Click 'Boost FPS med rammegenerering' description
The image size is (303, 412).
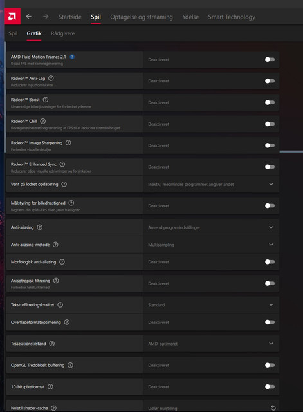37,64
